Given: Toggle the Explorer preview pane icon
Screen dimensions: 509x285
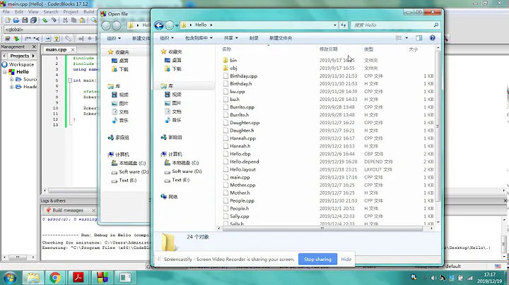Looking at the screenshot, I should tap(419, 38).
